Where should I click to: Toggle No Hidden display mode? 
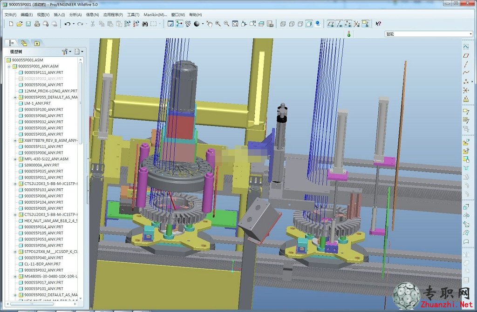(300, 24)
